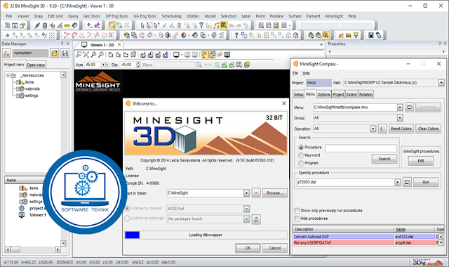Click the Loading dtbwrapper progress bar
Screen dimensions: 449x267
[x=206, y=235]
